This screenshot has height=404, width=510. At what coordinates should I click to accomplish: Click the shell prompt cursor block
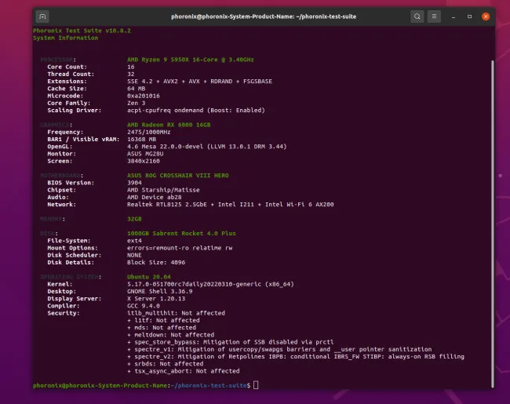pos(256,385)
